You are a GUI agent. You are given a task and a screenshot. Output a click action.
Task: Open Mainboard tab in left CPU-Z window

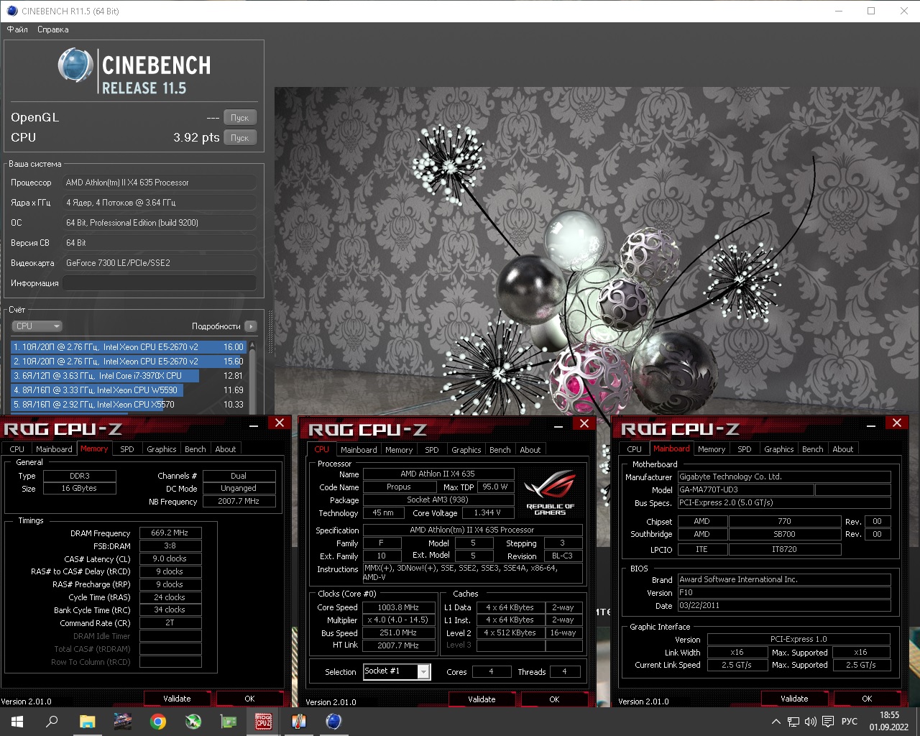pos(54,449)
